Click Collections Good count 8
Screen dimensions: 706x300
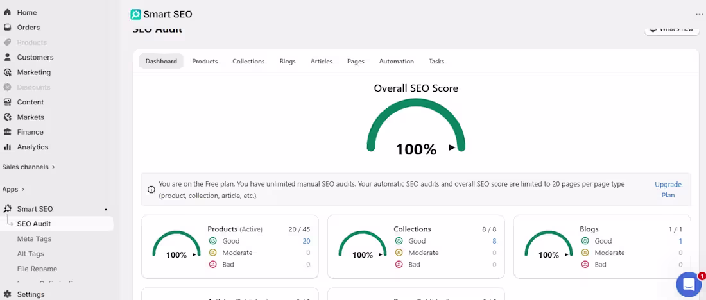click(x=494, y=241)
